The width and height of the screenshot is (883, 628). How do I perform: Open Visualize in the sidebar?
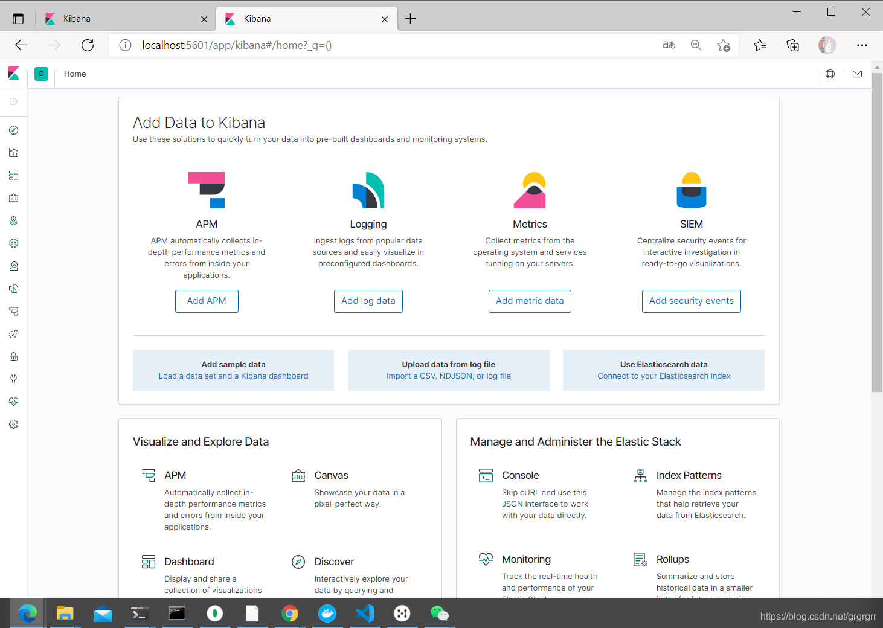click(13, 153)
